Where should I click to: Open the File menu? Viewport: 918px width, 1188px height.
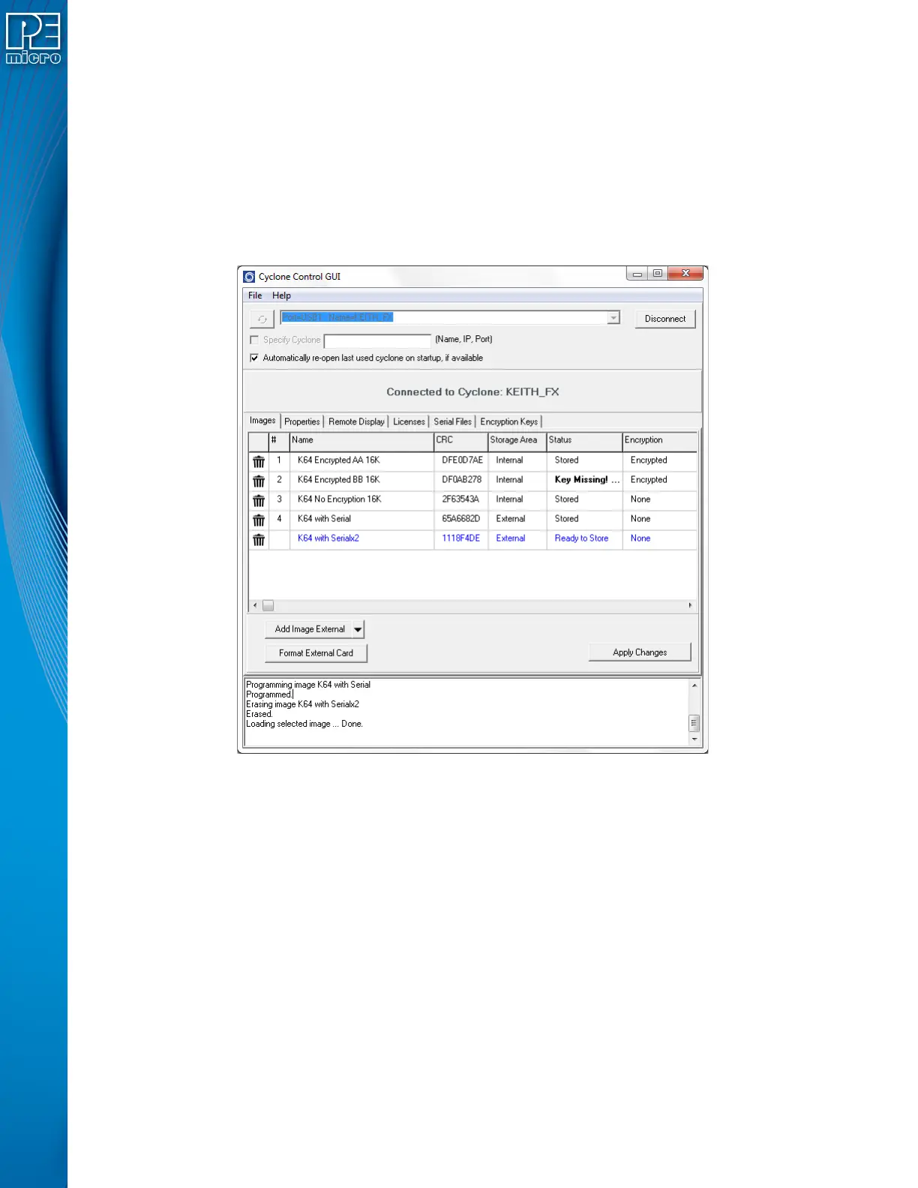tap(255, 295)
